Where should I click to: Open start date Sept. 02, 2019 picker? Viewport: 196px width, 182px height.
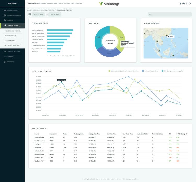point(38,14)
